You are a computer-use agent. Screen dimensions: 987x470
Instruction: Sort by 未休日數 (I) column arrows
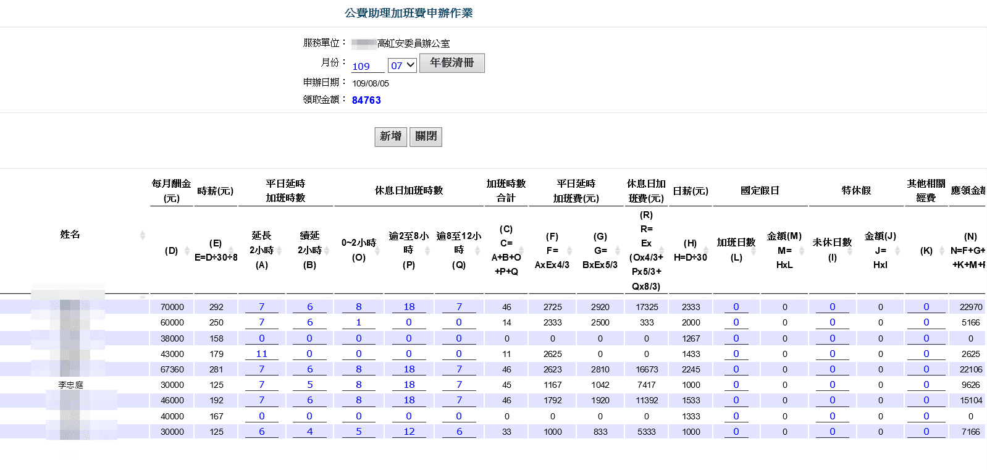849,251
